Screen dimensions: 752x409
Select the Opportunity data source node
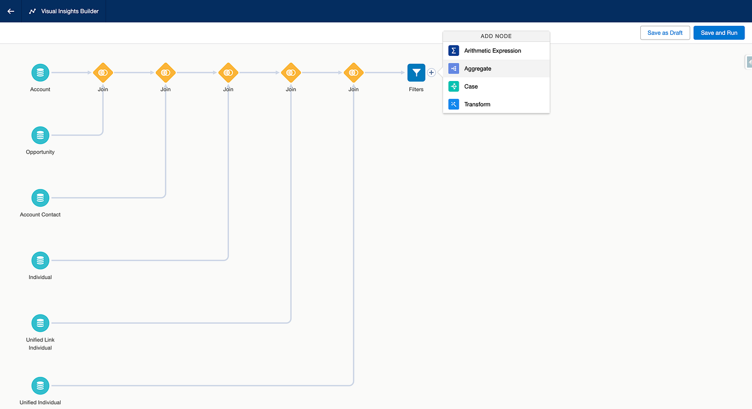tap(40, 135)
